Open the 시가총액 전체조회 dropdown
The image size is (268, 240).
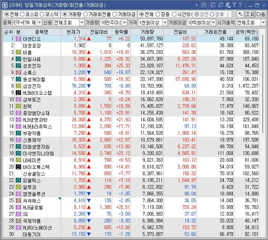pos(263,22)
